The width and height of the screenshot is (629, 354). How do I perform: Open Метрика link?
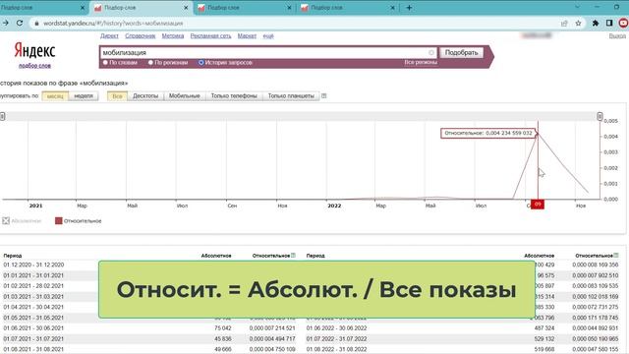(173, 35)
